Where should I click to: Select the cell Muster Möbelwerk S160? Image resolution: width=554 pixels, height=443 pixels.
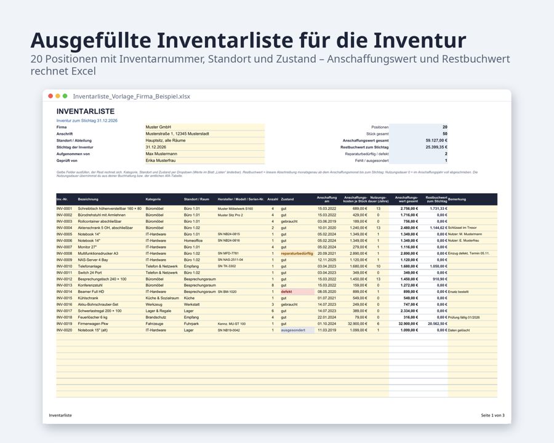click(235, 209)
